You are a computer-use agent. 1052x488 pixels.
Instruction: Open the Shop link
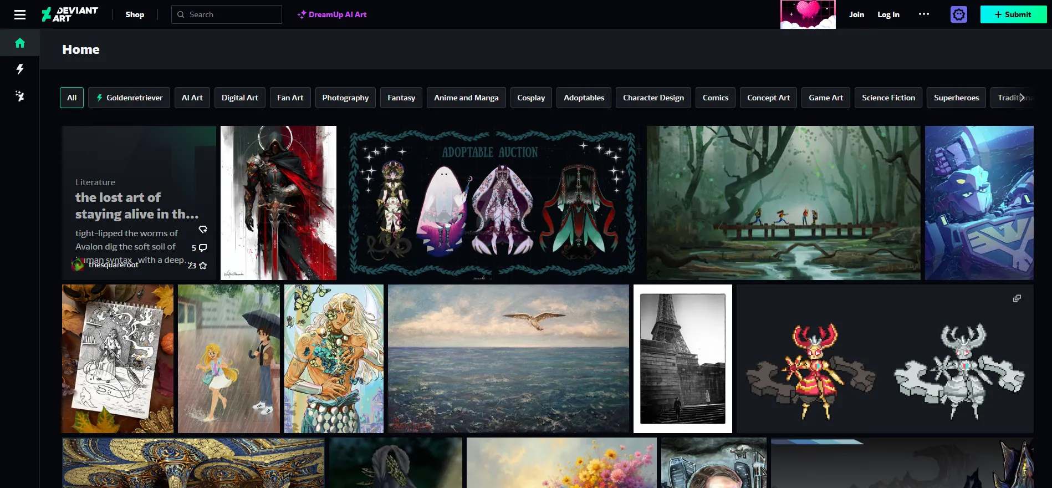[135, 14]
